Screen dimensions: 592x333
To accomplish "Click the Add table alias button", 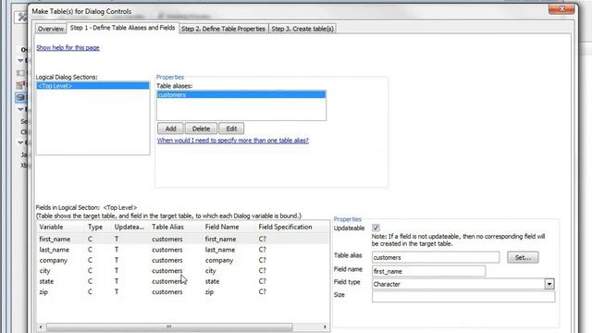I will 170,129.
